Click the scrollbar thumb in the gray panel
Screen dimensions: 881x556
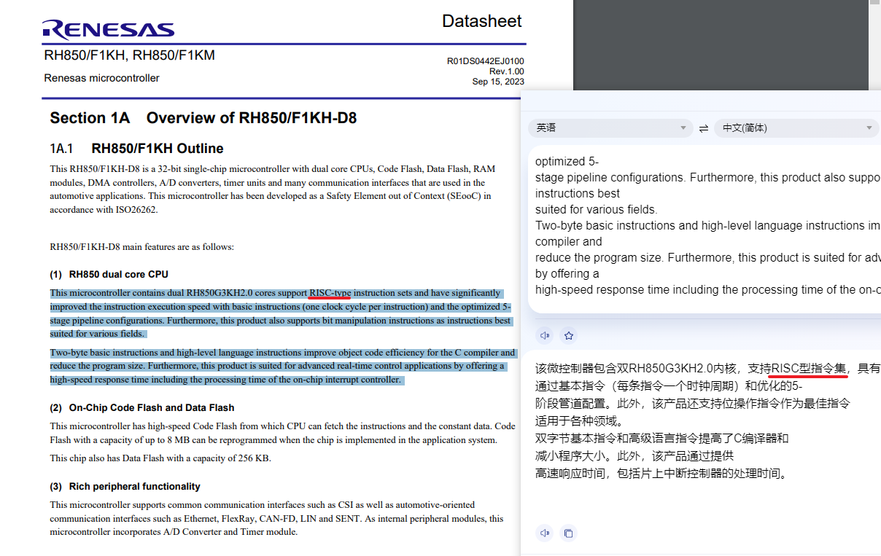pyautogui.click(x=875, y=2)
